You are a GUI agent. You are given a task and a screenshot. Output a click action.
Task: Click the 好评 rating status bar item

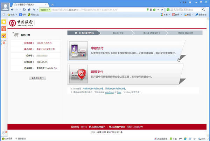[x=7, y=139]
